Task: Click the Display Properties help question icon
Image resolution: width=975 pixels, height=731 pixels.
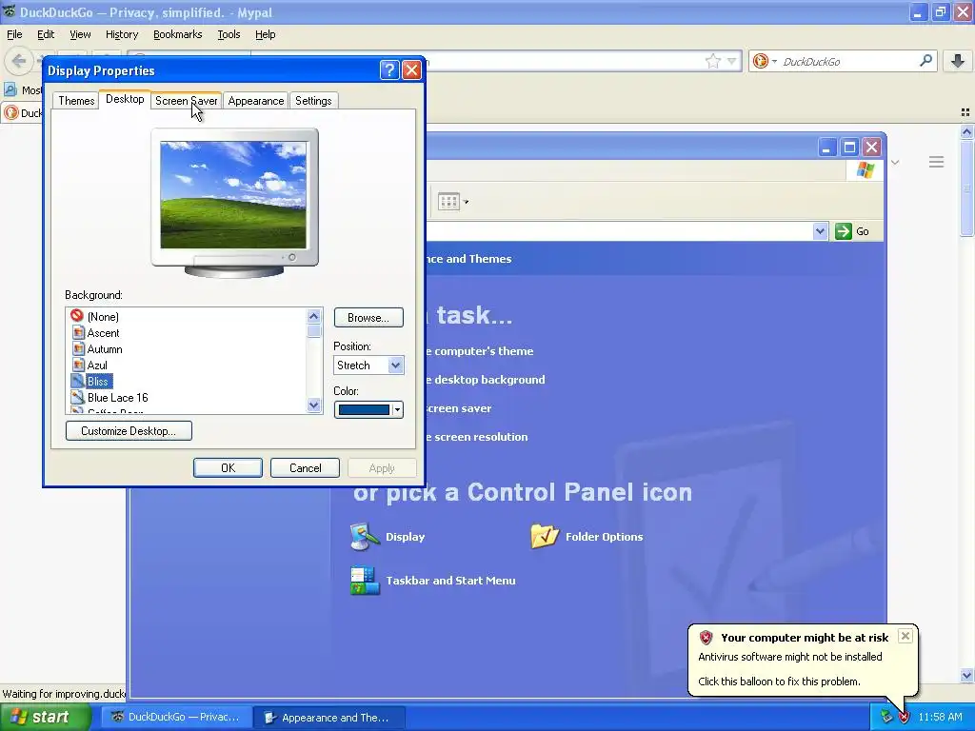Action: (389, 70)
